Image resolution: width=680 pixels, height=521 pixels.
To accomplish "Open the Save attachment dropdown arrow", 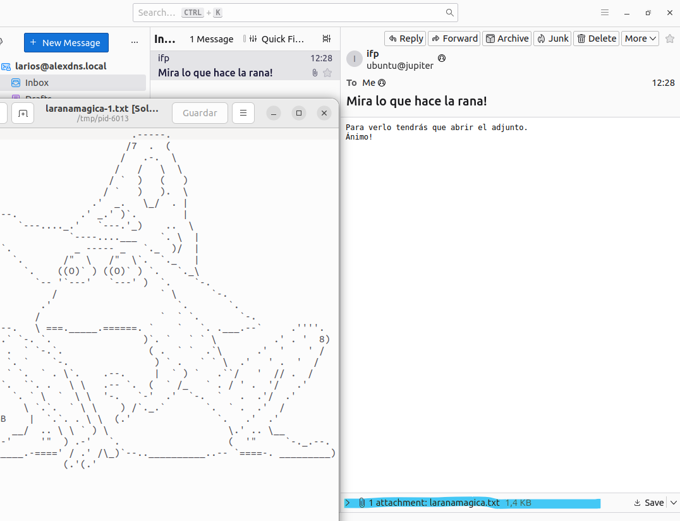I will point(672,503).
